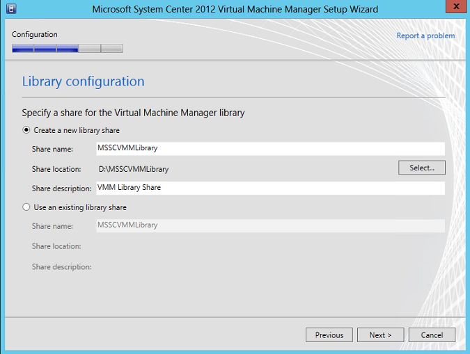Click the greyed-out 'Share location:' label
The width and height of the screenshot is (470, 354).
(56, 246)
